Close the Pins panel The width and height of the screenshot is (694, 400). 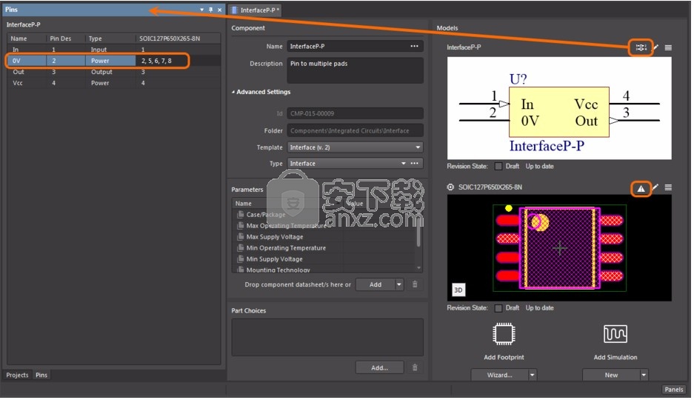pyautogui.click(x=219, y=10)
